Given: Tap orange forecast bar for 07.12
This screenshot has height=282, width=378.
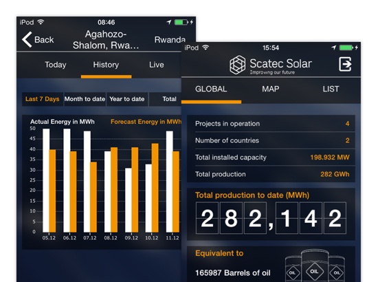Looking at the screenshot, I should tap(93, 197).
